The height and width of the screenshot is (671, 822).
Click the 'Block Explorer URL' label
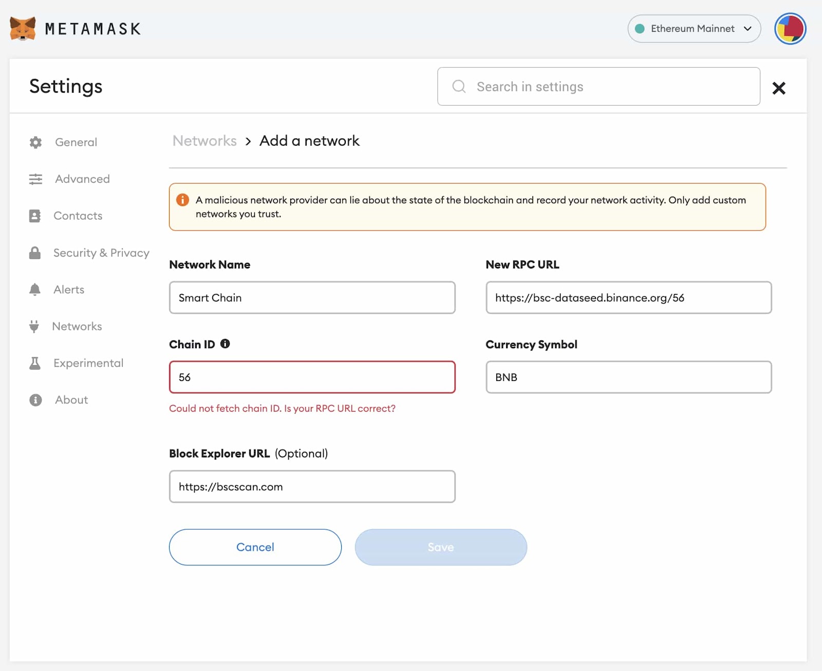coord(219,454)
